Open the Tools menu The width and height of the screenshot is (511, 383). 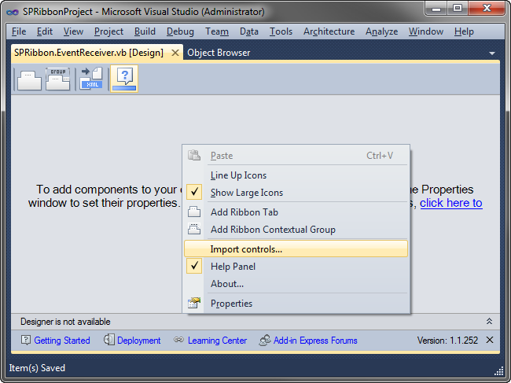pos(281,31)
